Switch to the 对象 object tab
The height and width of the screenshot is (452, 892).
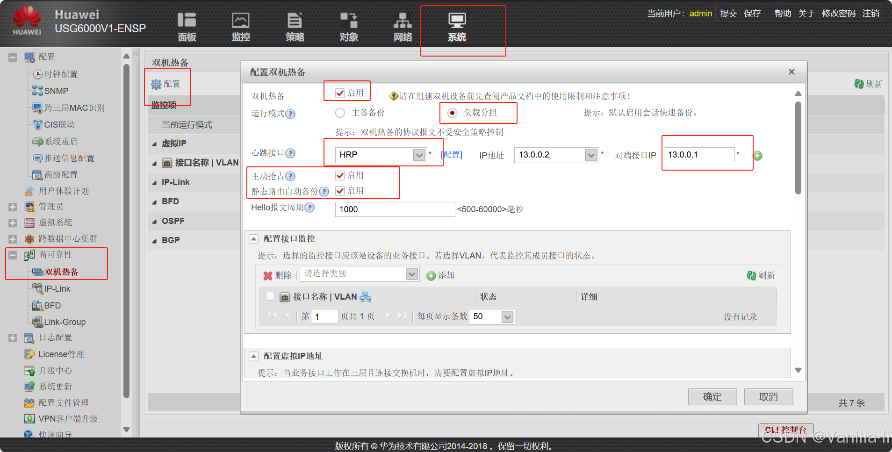coord(349,27)
